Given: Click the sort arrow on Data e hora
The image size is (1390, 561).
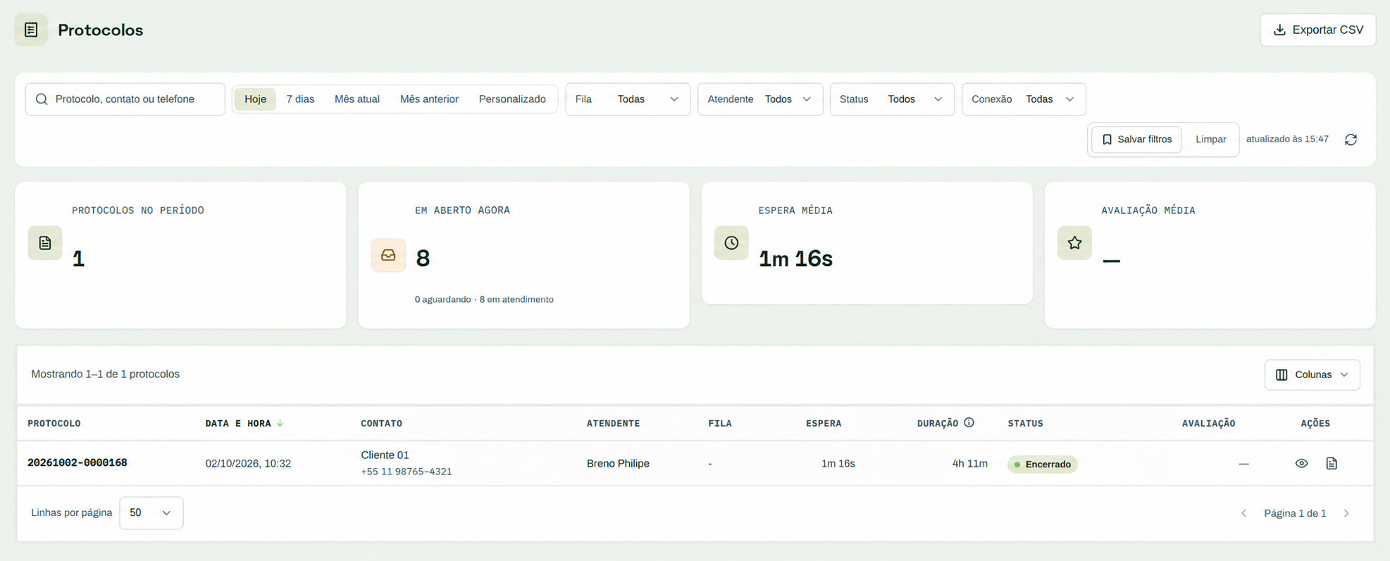Looking at the screenshot, I should (x=280, y=423).
